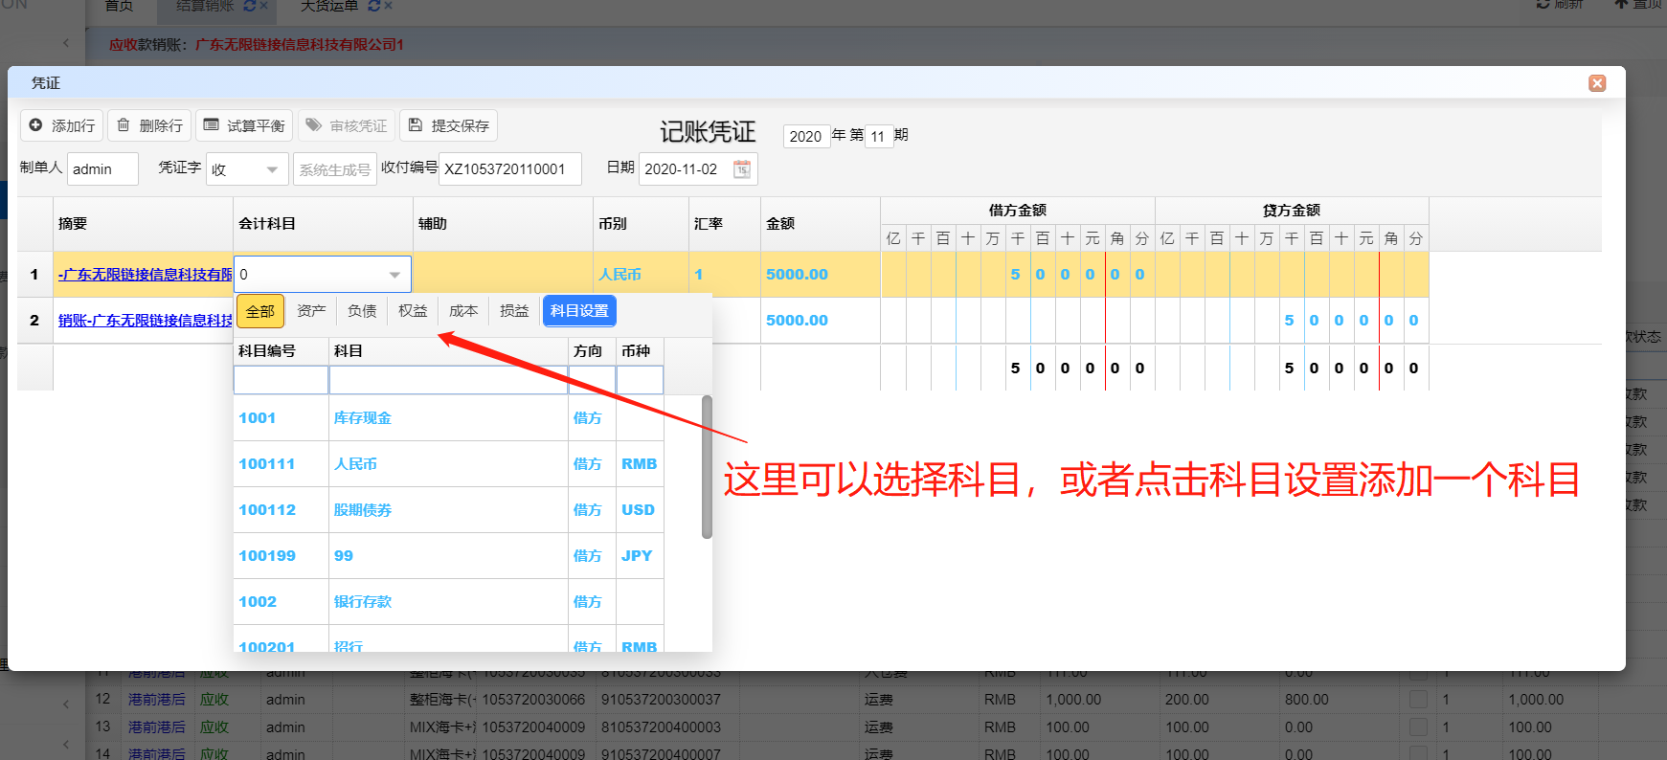Select the 成本 subject tab

tap(463, 311)
